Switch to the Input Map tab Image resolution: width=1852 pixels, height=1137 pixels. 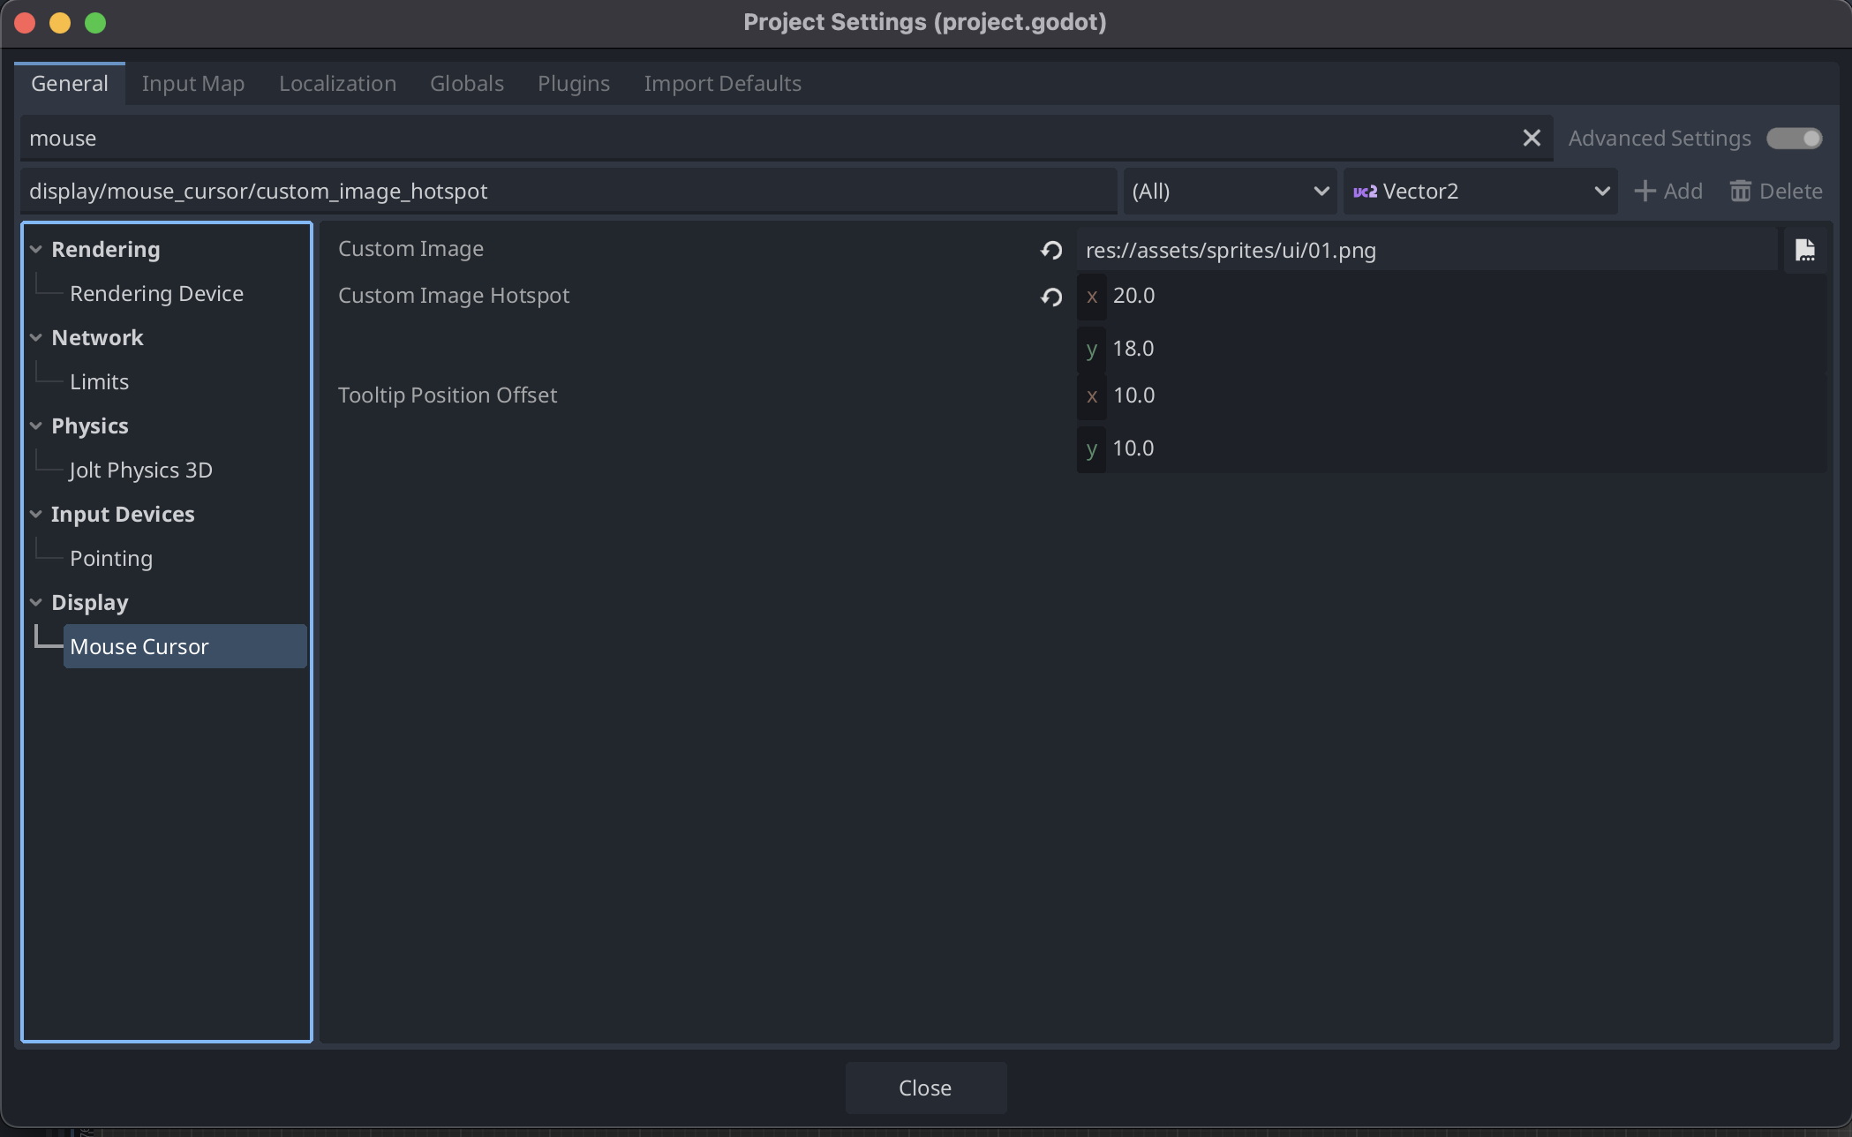pyautogui.click(x=192, y=84)
